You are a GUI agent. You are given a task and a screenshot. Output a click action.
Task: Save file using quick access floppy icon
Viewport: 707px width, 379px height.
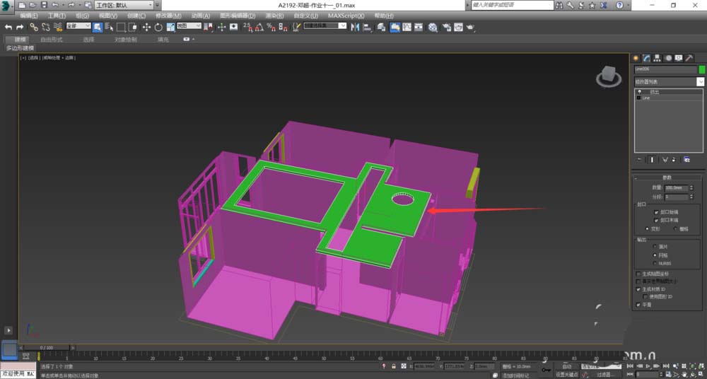pyautogui.click(x=44, y=5)
